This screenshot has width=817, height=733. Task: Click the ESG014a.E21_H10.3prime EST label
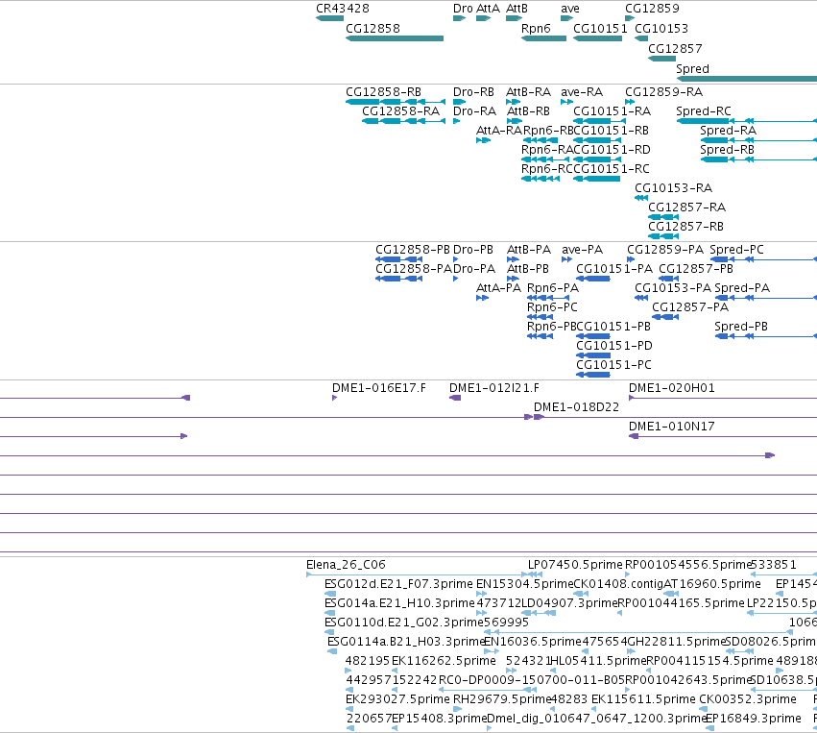[x=399, y=603]
